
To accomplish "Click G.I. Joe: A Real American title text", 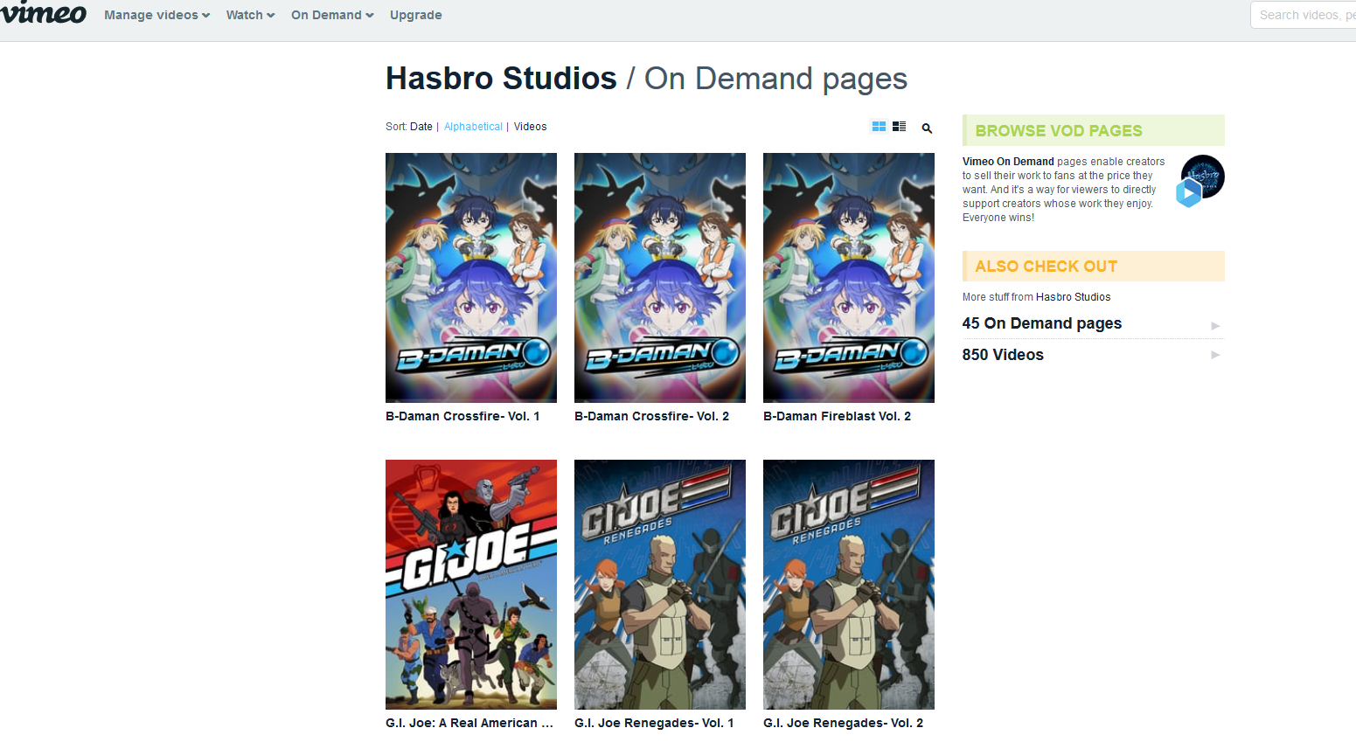I will click(x=469, y=723).
